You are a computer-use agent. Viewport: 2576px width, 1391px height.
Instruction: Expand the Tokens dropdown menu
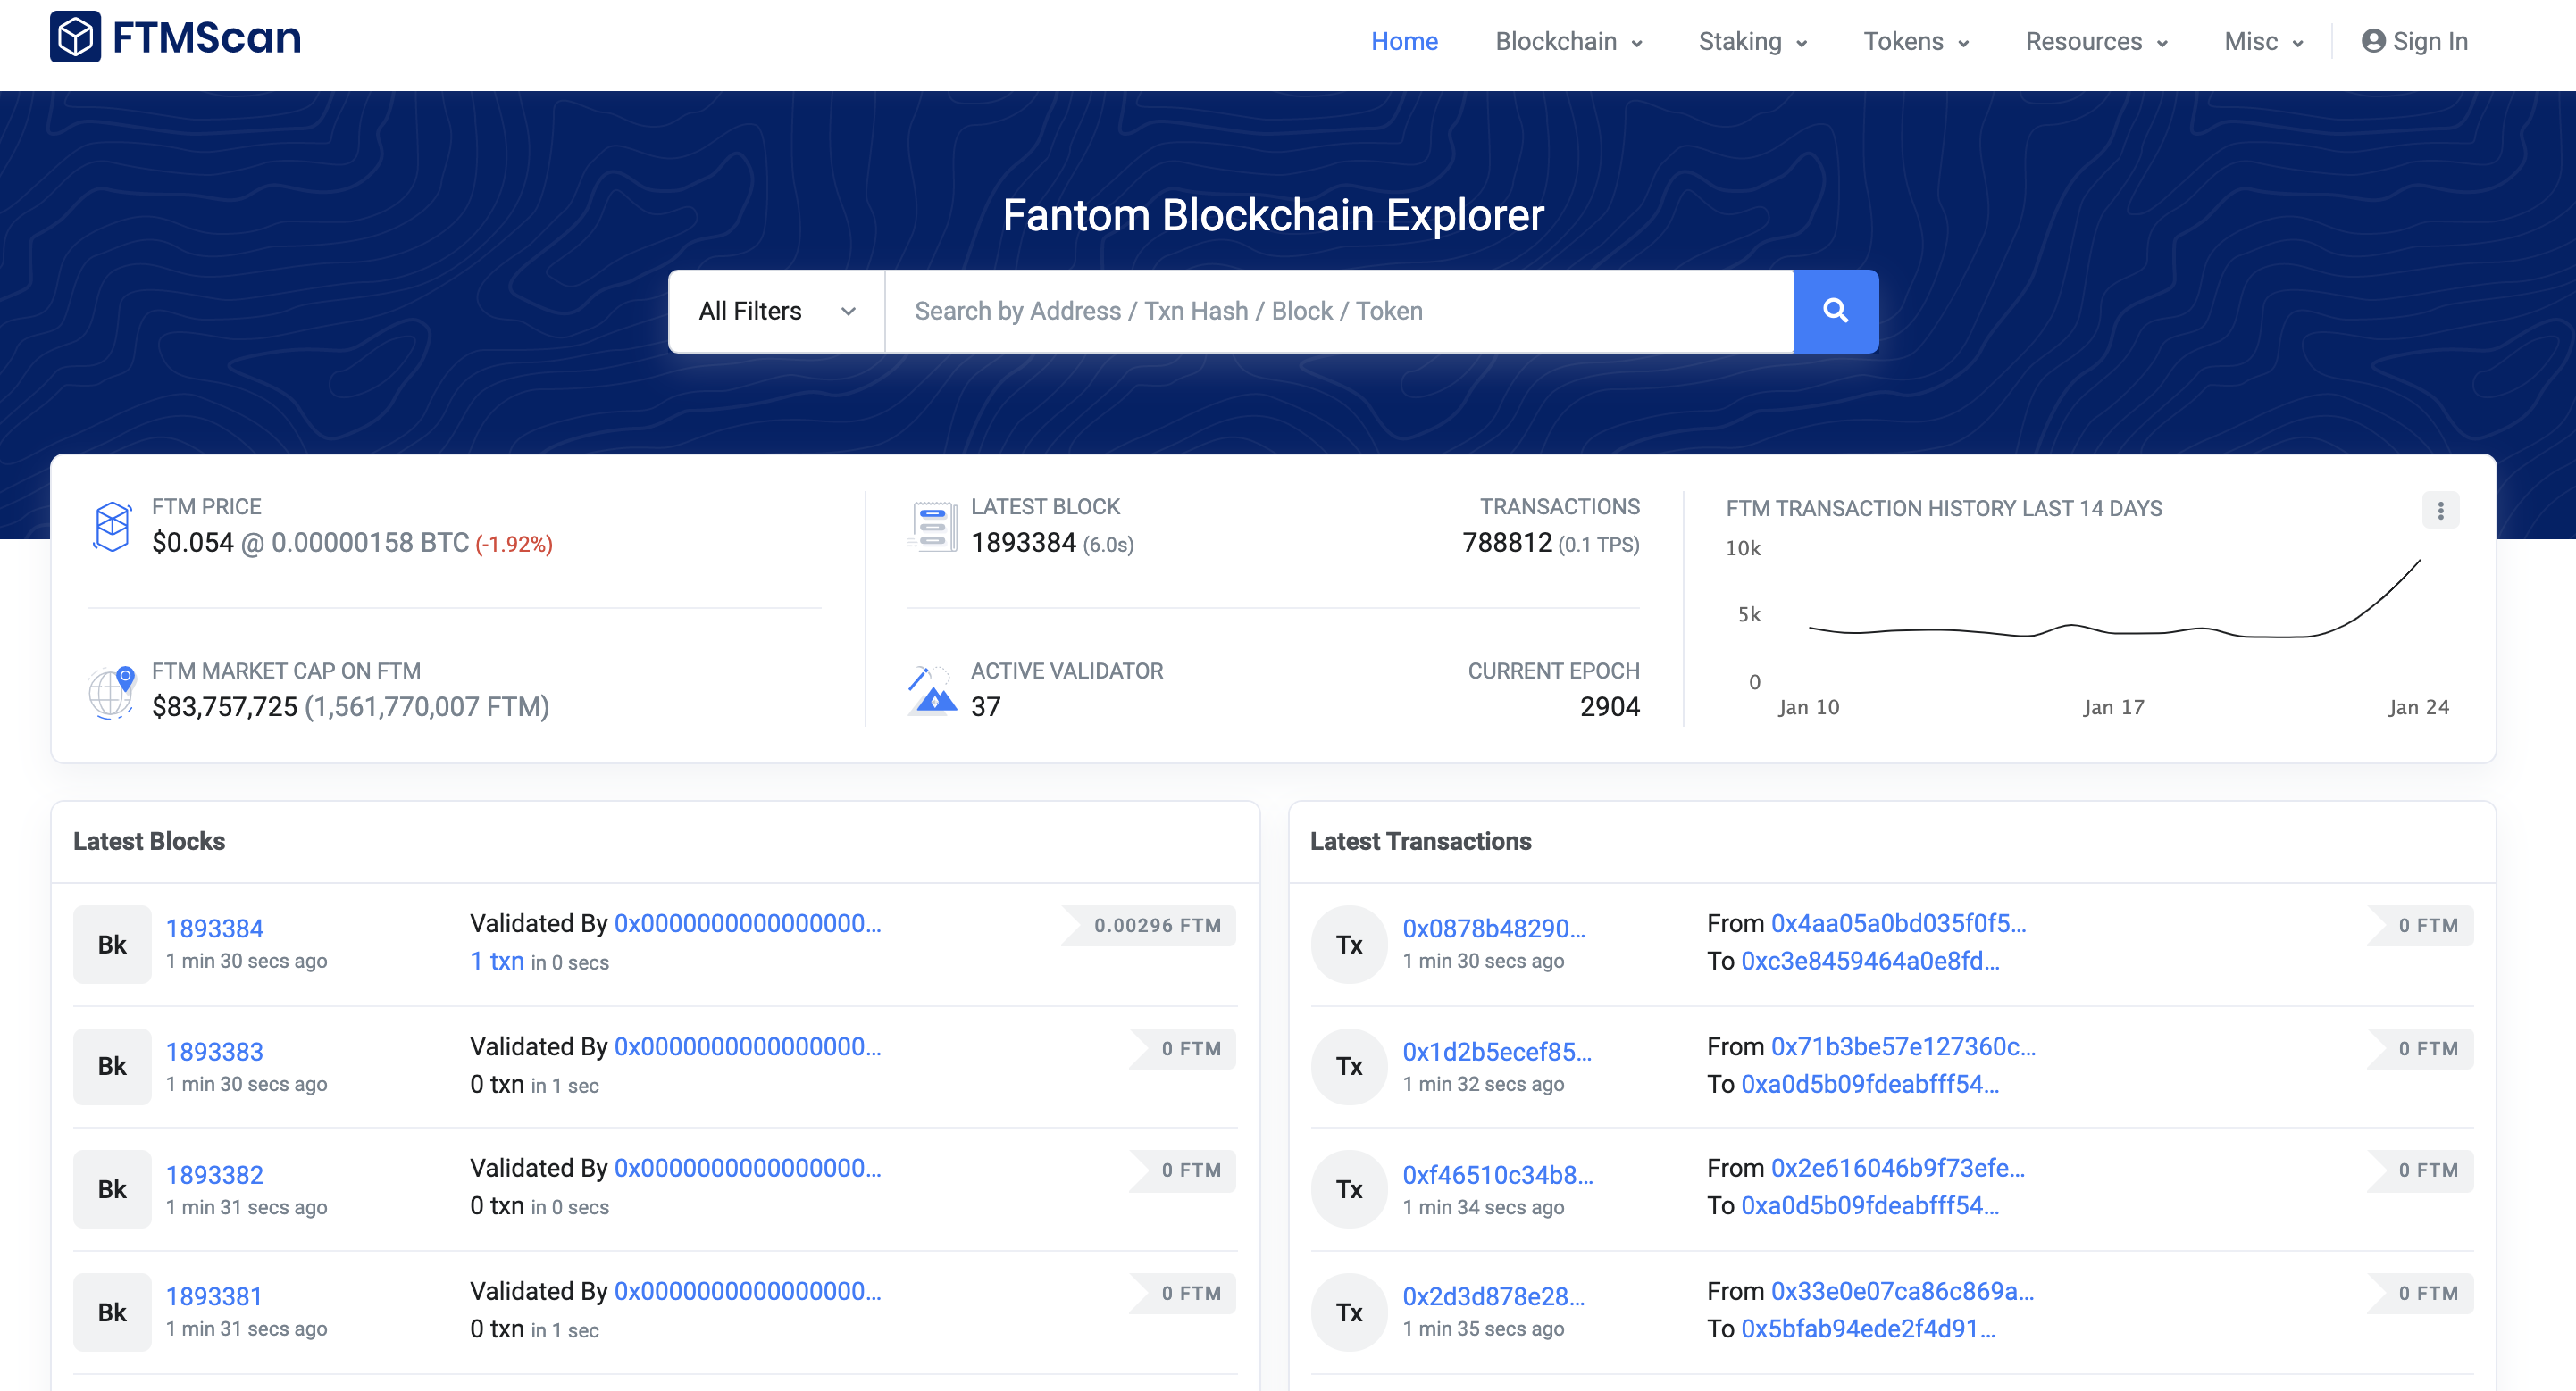tap(1915, 42)
